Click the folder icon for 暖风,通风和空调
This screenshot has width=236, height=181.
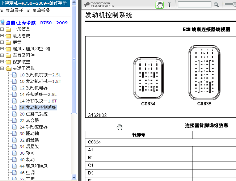[x=8, y=49]
